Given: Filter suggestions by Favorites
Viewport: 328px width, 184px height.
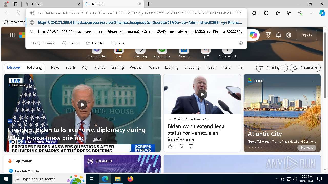Looking at the screenshot, I should coord(95,43).
